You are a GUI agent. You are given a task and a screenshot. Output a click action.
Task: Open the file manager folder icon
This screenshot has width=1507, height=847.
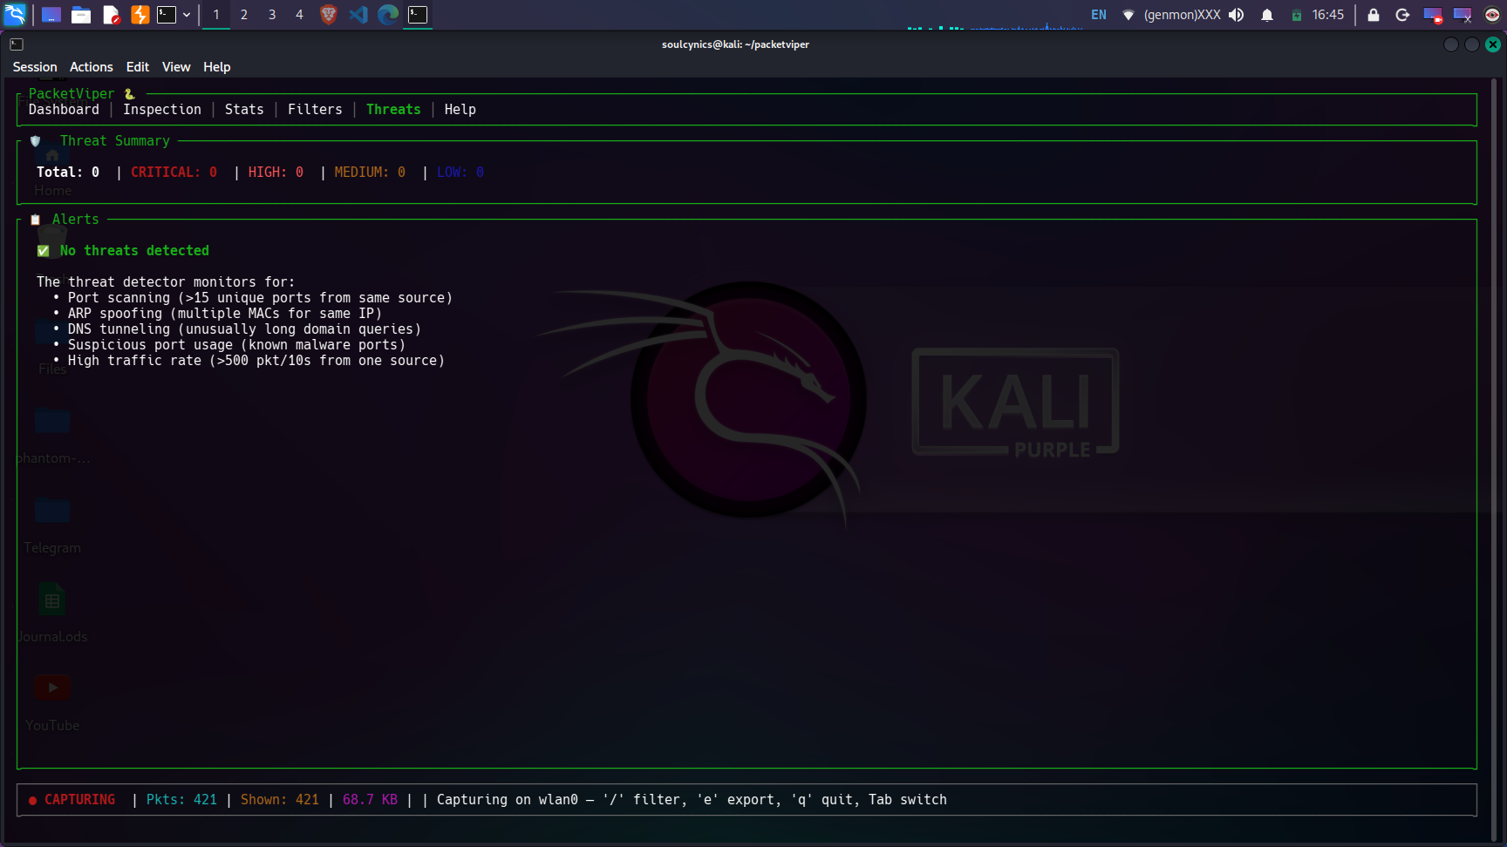click(x=81, y=15)
